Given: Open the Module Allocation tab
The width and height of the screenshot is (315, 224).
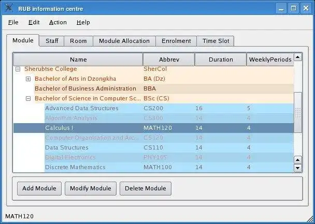Looking at the screenshot, I should pyautogui.click(x=124, y=41).
